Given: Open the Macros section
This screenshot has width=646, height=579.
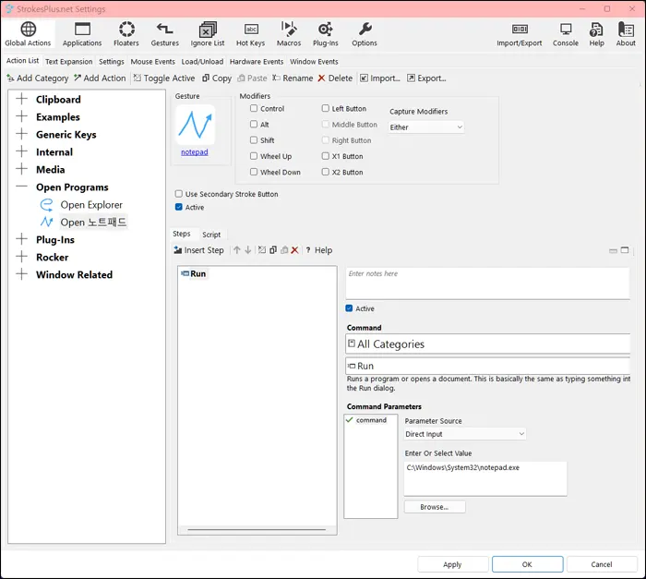Looking at the screenshot, I should pos(289,34).
